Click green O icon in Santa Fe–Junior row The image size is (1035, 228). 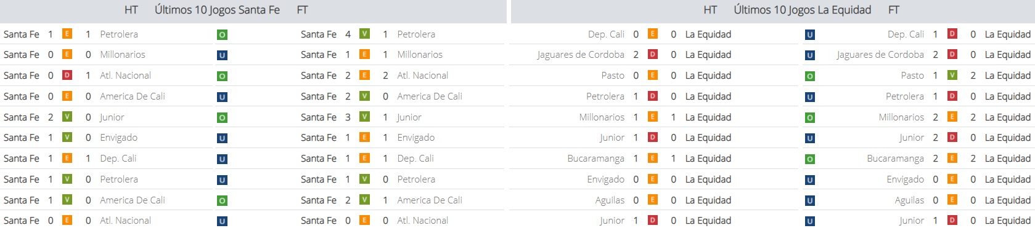[x=222, y=117]
